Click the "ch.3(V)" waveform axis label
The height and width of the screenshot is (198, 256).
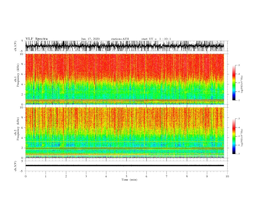coord(16,166)
